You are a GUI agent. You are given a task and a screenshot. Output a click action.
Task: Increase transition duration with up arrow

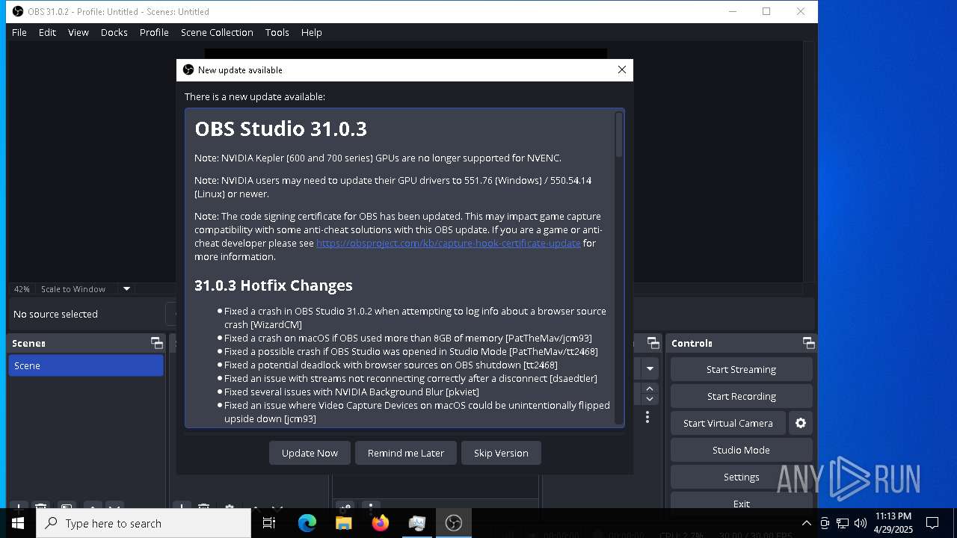(x=650, y=389)
